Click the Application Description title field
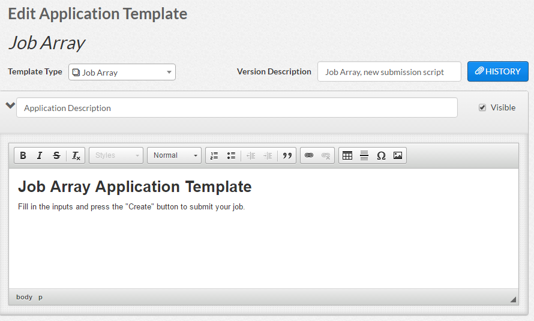This screenshot has height=321, width=534. pyautogui.click(x=237, y=107)
